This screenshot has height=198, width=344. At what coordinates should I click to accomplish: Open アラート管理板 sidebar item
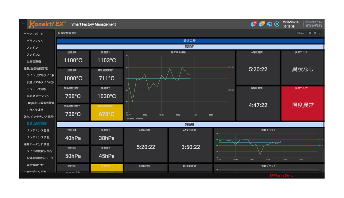tap(36, 89)
